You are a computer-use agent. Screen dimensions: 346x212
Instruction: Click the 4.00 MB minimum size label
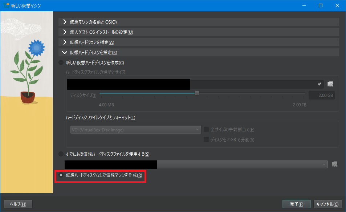[x=106, y=105]
